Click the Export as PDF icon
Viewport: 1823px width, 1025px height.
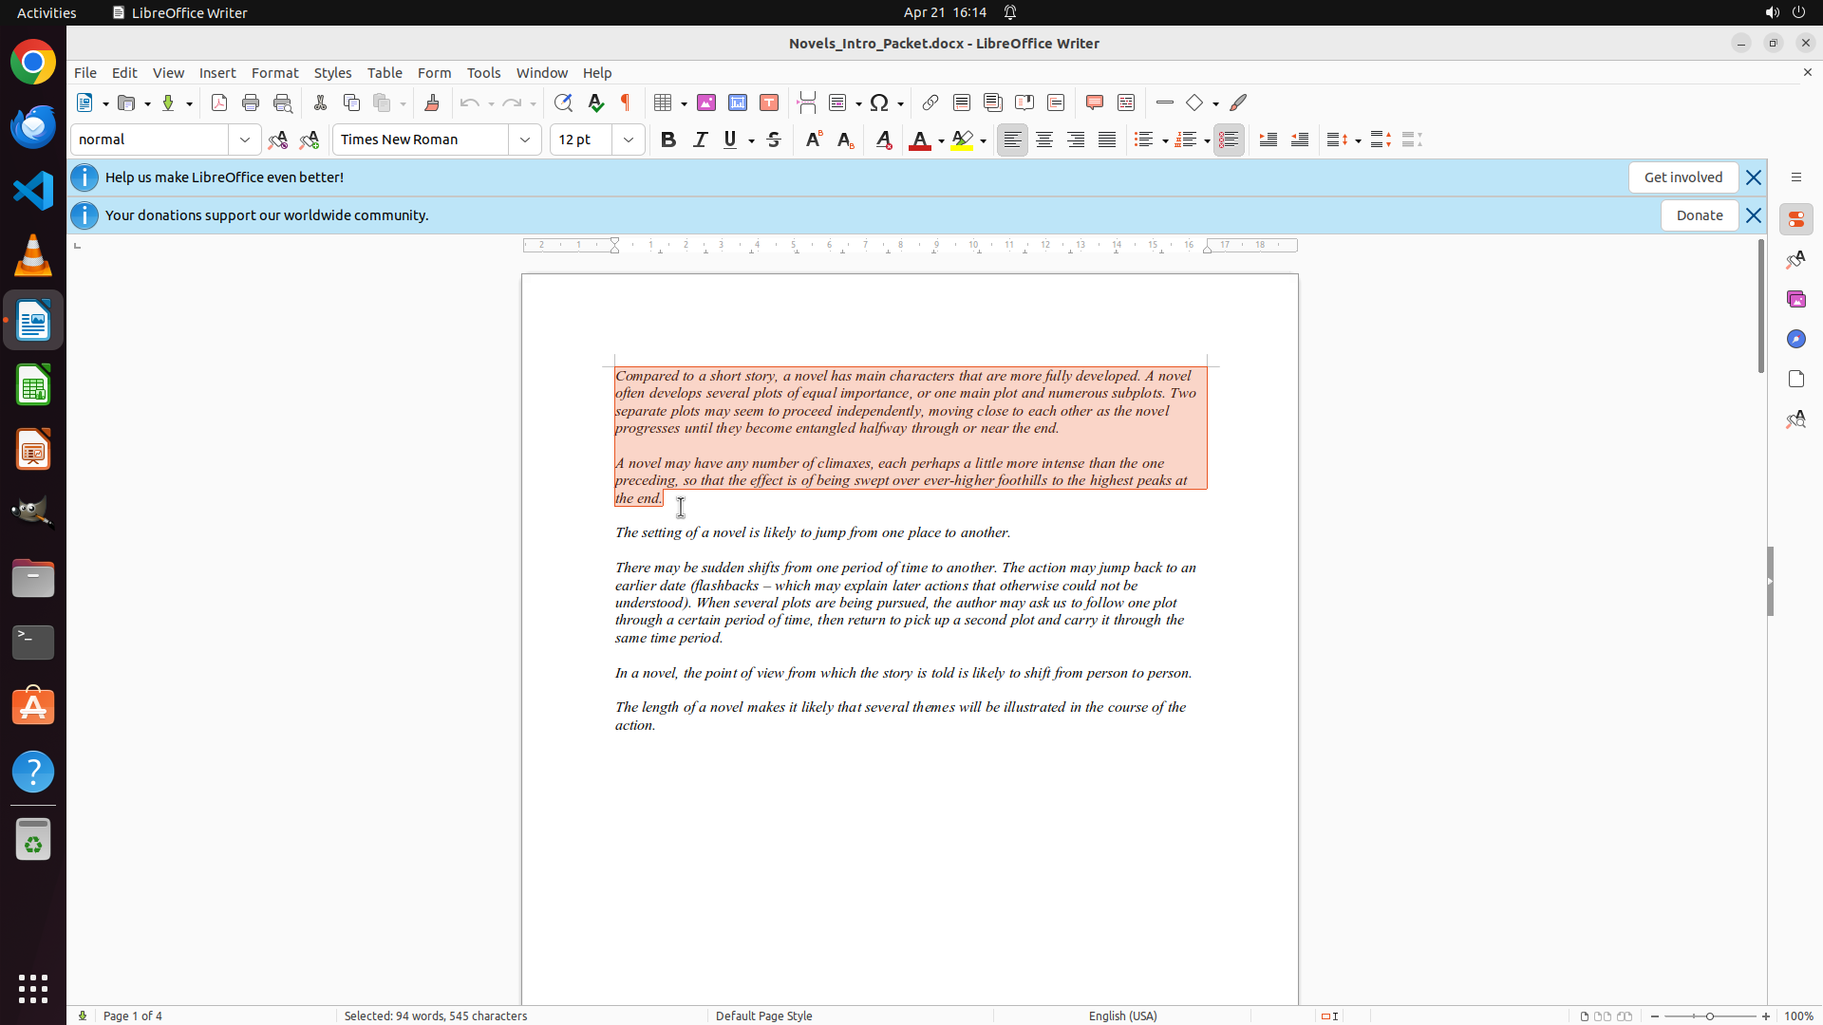pos(219,102)
